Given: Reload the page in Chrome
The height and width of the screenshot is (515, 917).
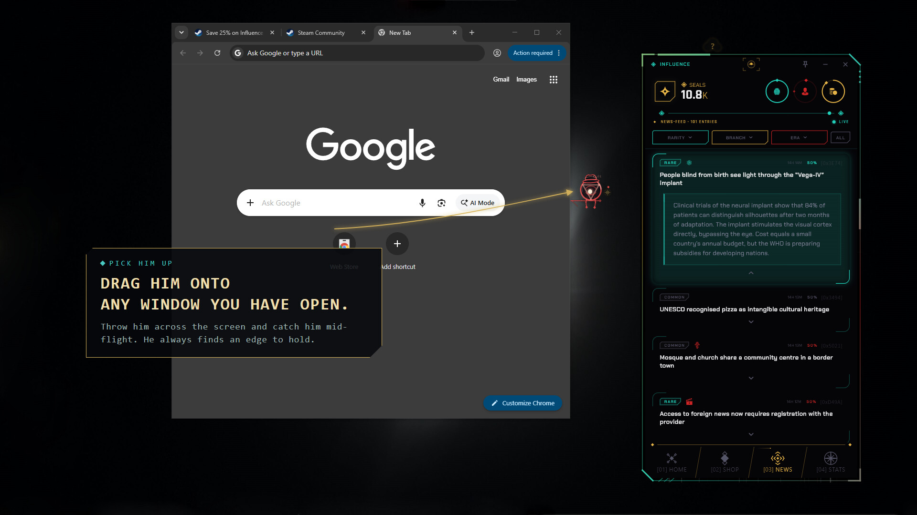Looking at the screenshot, I should coord(217,53).
